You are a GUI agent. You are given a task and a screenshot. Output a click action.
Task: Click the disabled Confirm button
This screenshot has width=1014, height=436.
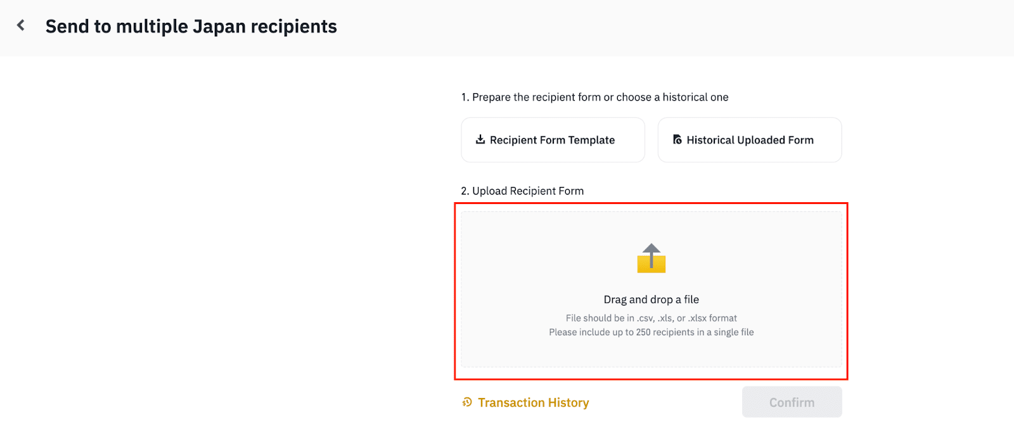click(792, 402)
